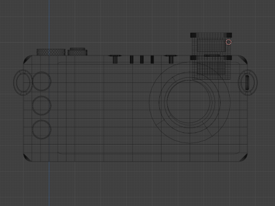Select the smaller knurled knob beside the large dial
This screenshot has height=206, width=275.
77,51
